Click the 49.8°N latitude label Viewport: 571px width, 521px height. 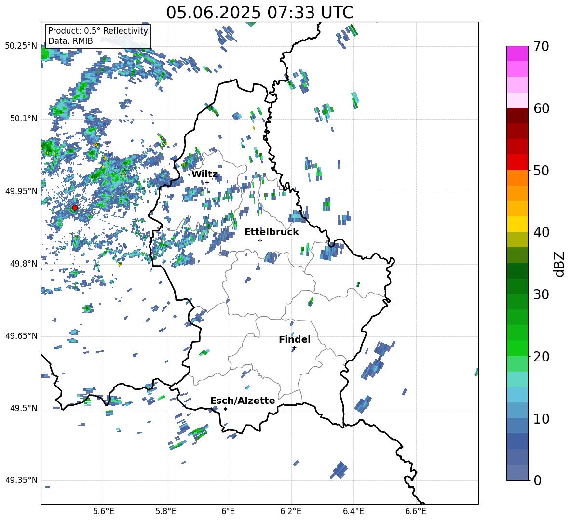point(24,264)
